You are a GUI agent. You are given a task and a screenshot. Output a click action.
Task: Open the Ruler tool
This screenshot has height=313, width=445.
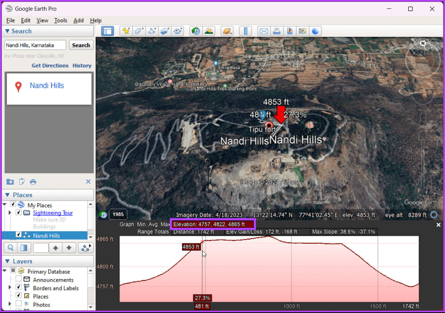(x=245, y=31)
